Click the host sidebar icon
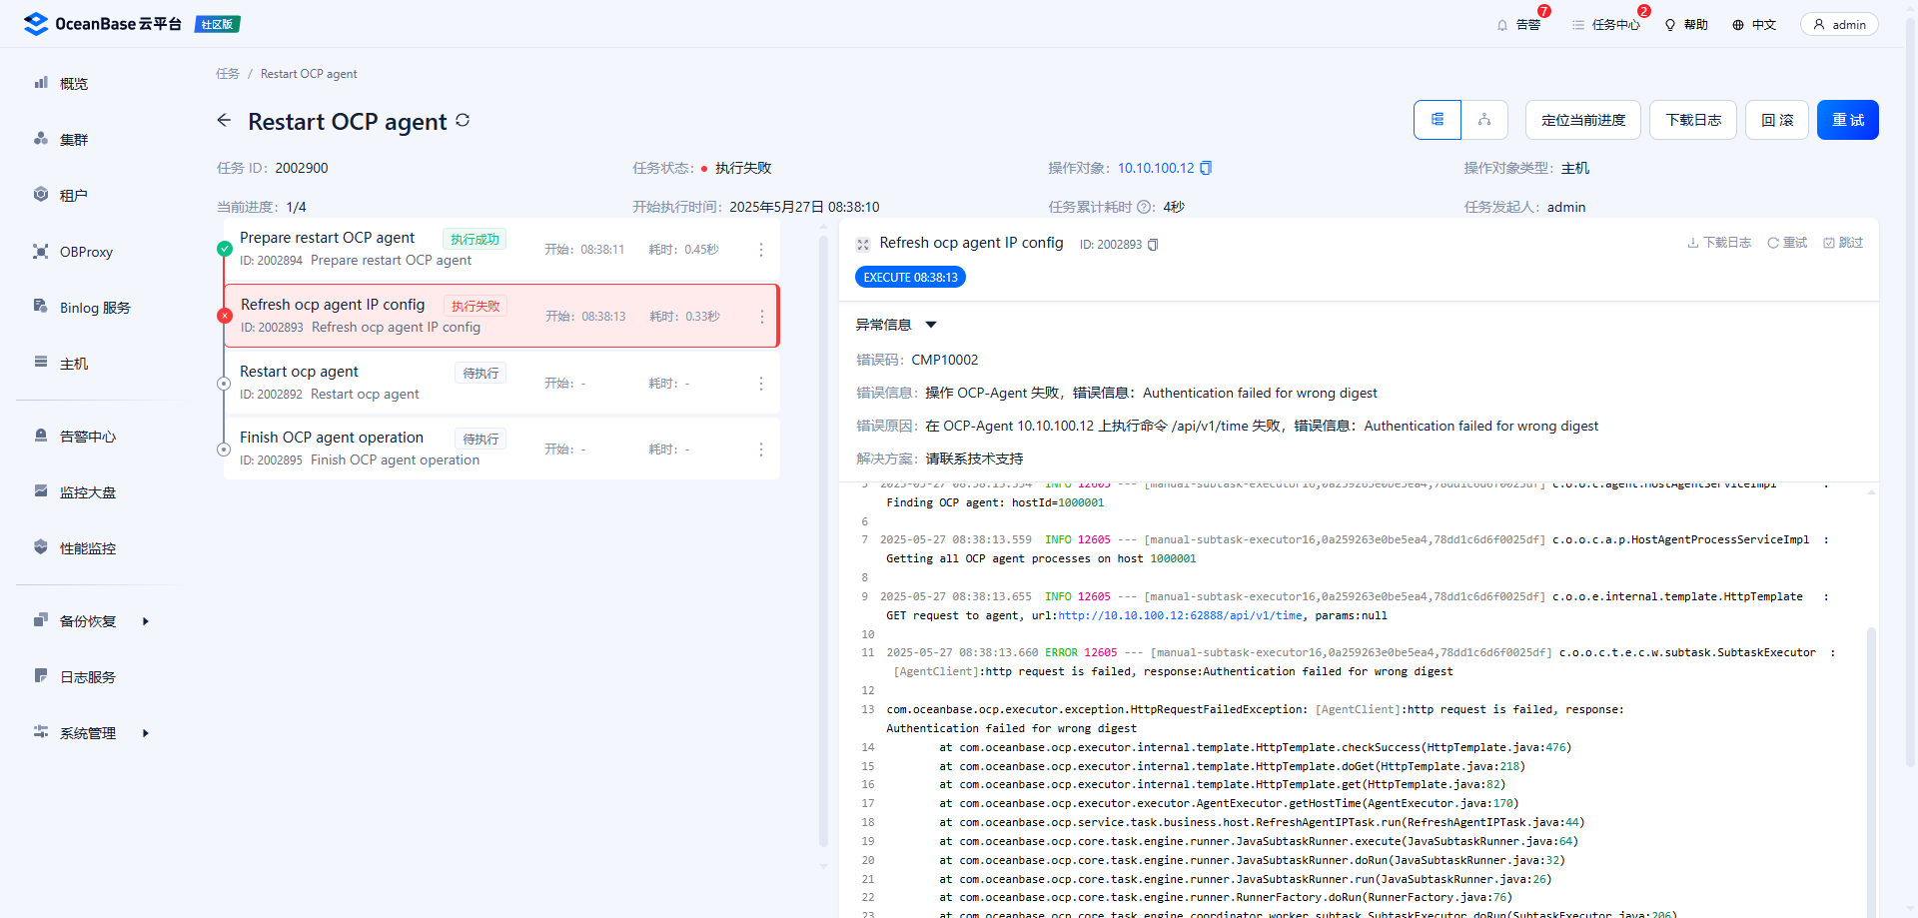 click(x=41, y=362)
